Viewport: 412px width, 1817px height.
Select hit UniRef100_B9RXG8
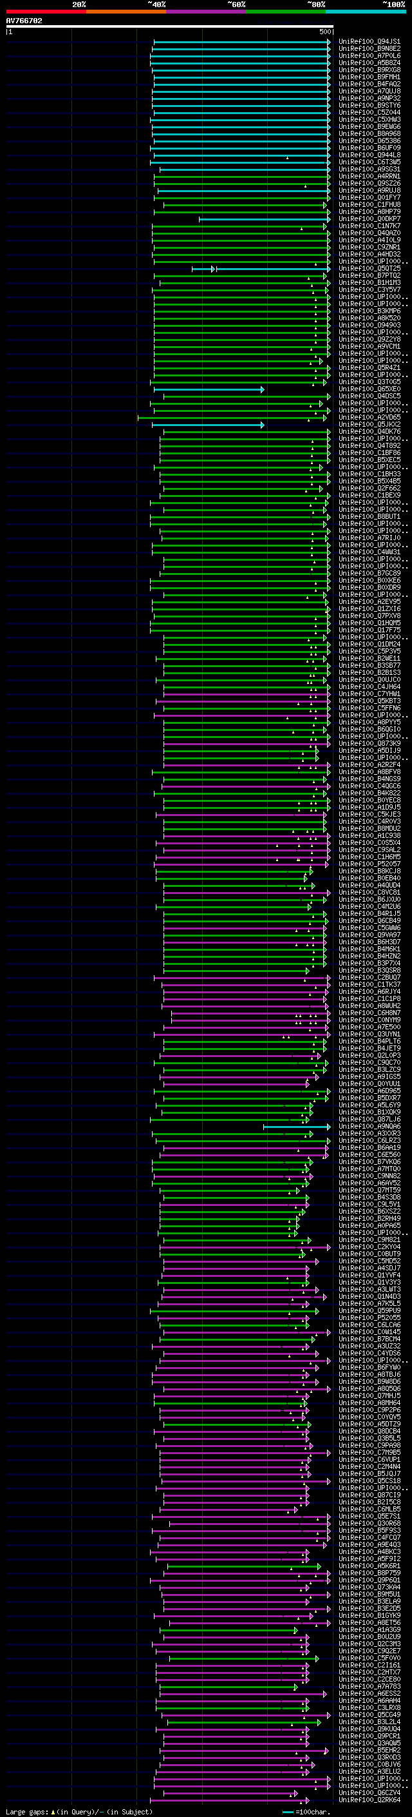pos(369,70)
